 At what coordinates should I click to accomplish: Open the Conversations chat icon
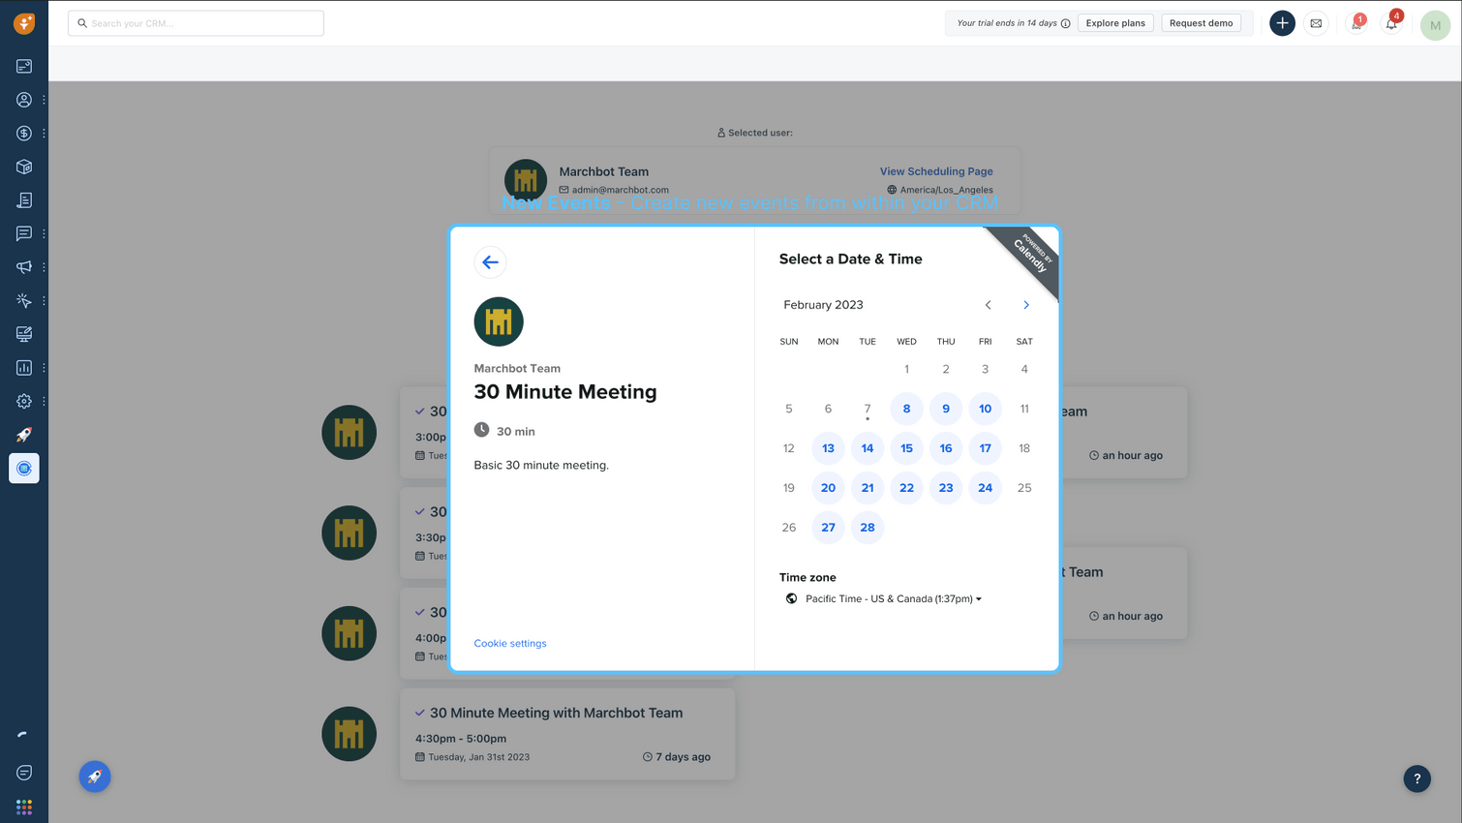(x=24, y=232)
